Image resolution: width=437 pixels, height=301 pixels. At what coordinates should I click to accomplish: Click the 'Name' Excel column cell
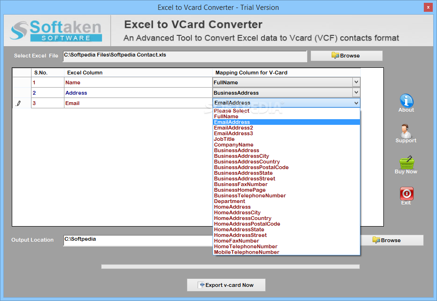138,82
